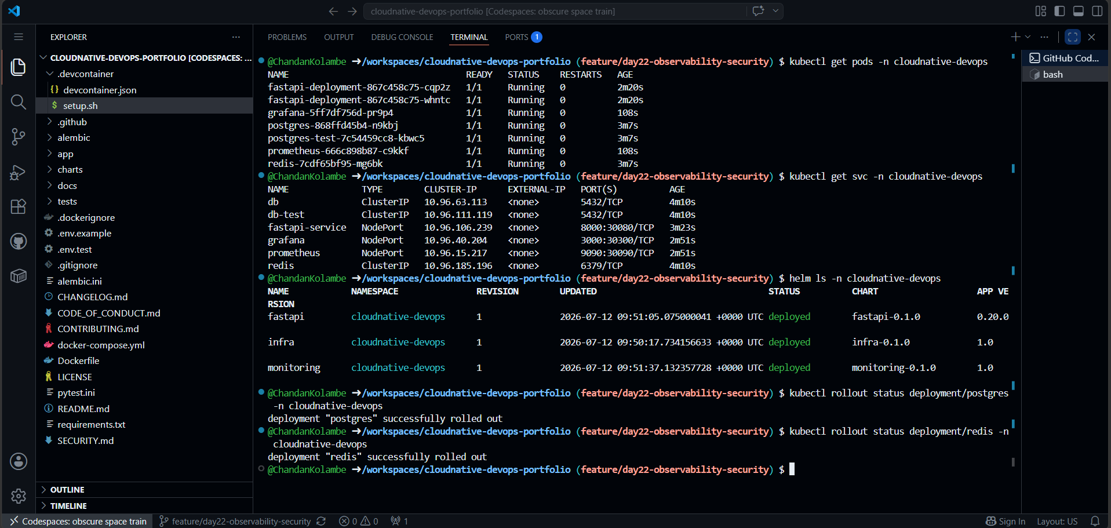Click Layout: US status item
Image resolution: width=1111 pixels, height=528 pixels.
click(1057, 521)
